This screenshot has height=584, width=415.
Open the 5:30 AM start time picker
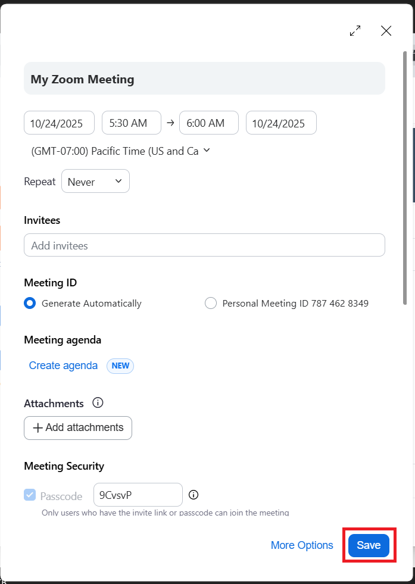coord(132,123)
